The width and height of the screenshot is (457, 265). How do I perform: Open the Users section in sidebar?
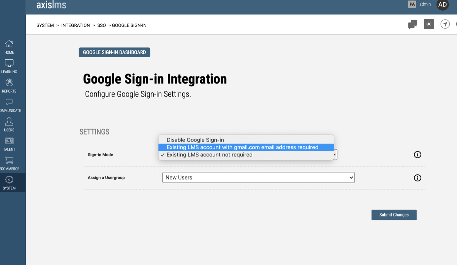pos(9,125)
